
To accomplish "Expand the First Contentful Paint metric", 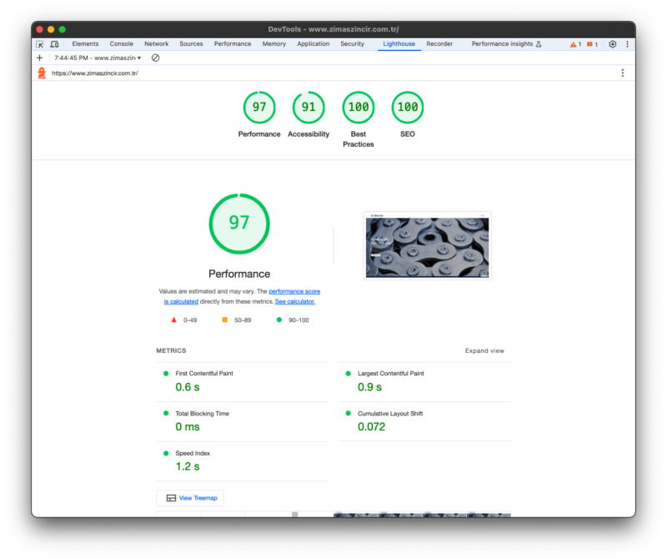I will tap(204, 374).
